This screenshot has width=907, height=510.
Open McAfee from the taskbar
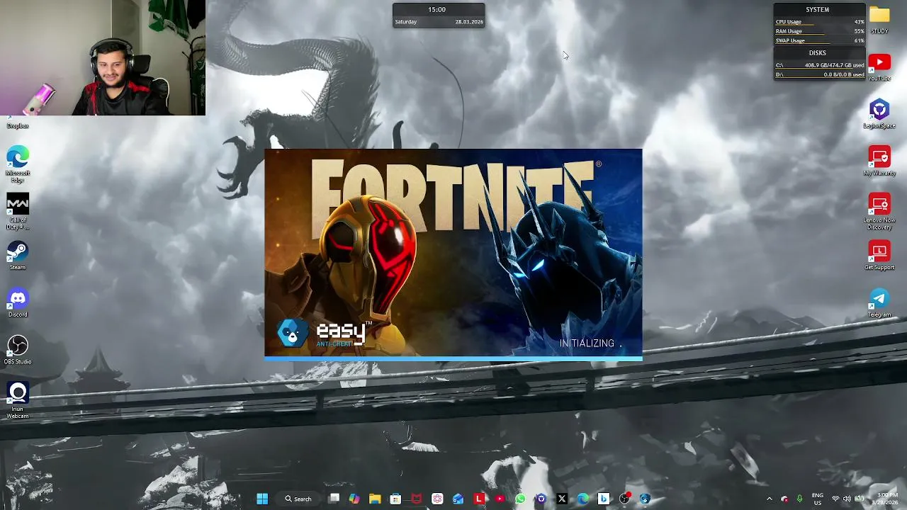coord(417,499)
